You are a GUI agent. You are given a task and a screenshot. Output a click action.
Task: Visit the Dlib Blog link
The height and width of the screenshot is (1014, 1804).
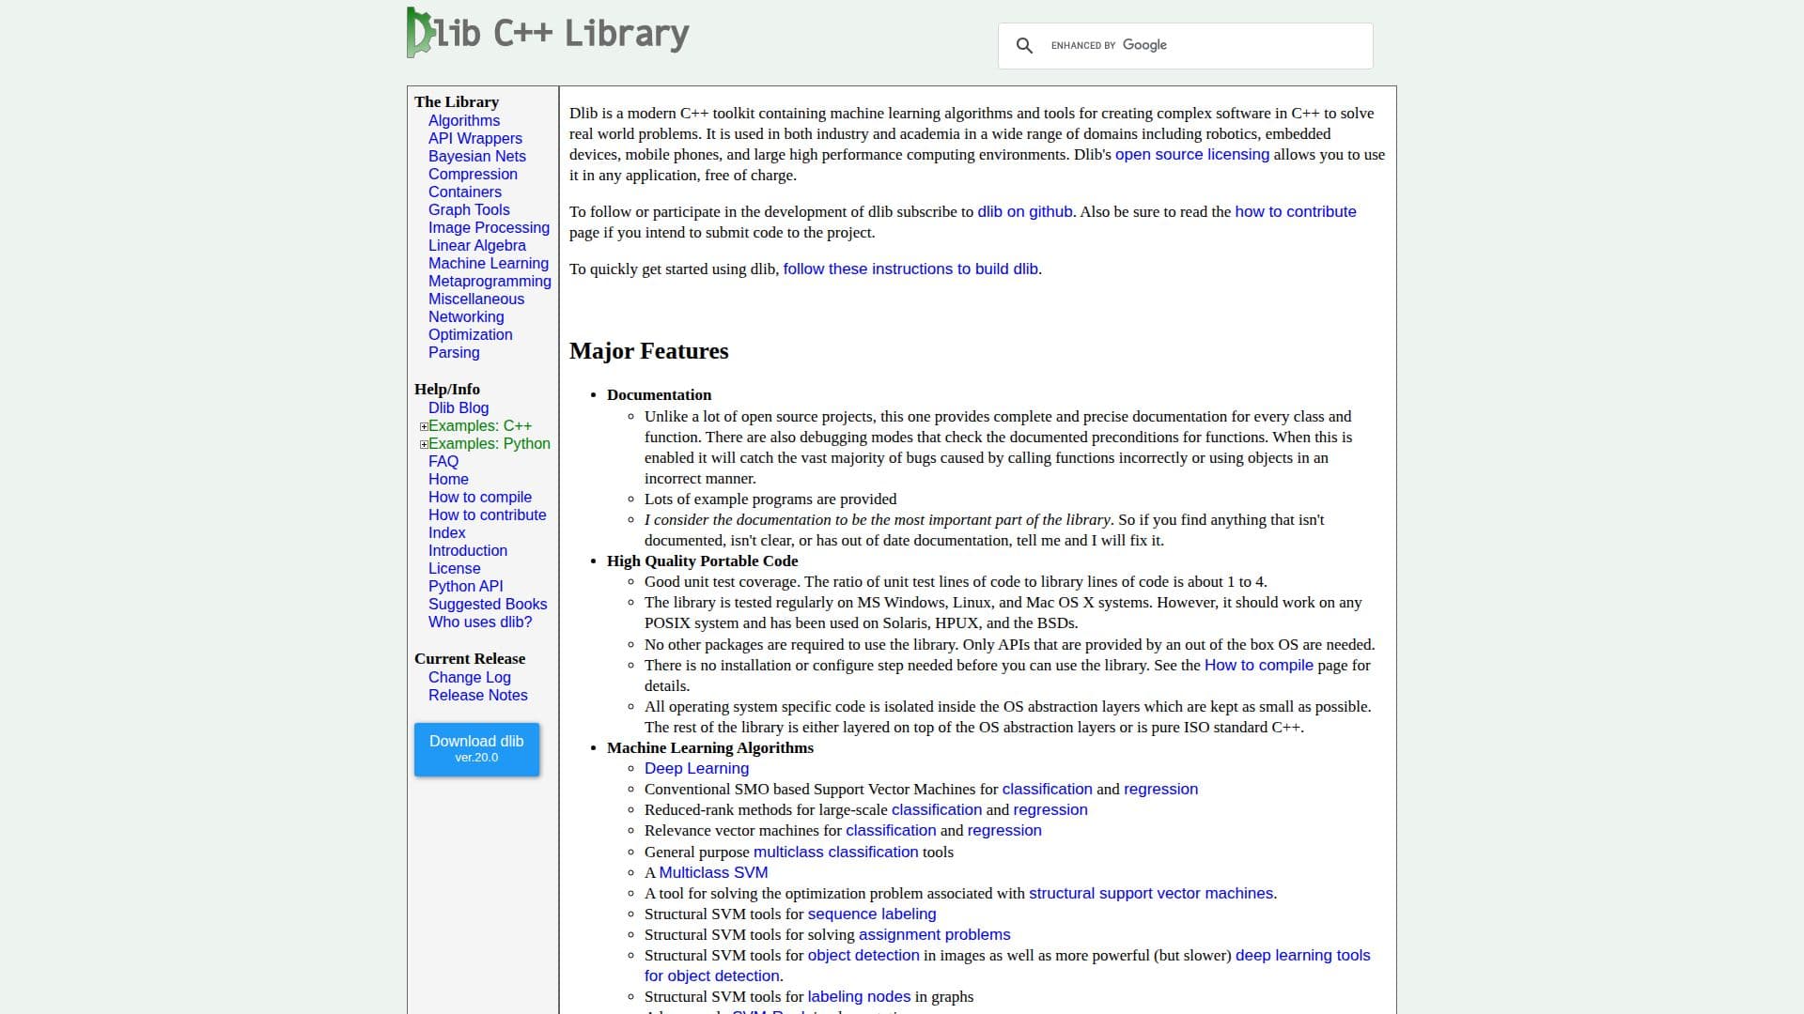point(459,407)
